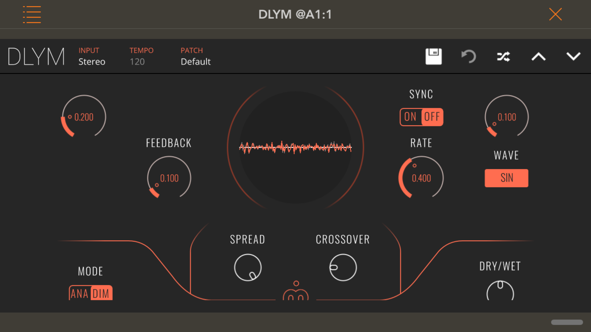This screenshot has height=332, width=591.
Task: Select DIM mode in Mode switch
Action: coord(101,294)
